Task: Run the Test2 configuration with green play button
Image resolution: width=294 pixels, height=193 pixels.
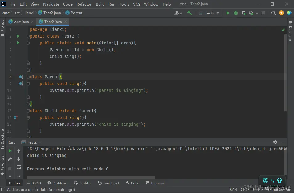Action: tap(228, 13)
